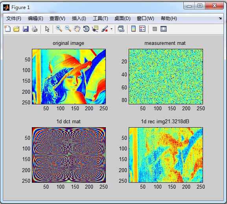This screenshot has width=227, height=204.
Task: Enable the Pan hand tool
Action: click(77, 29)
